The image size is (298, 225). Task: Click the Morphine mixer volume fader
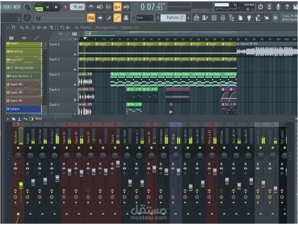click(x=21, y=185)
